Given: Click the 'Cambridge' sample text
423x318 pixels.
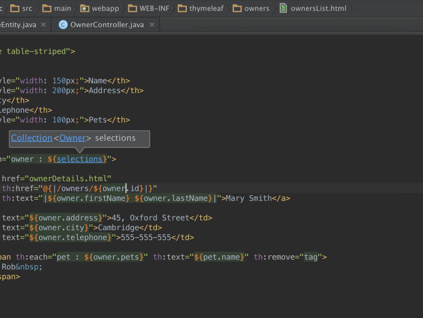Looking at the screenshot, I should click(119, 228).
